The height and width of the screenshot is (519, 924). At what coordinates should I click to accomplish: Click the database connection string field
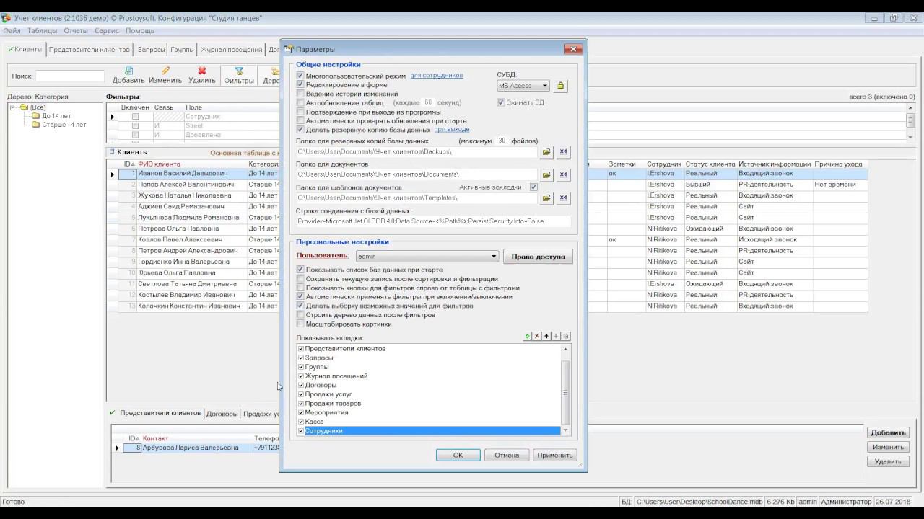[x=433, y=221]
